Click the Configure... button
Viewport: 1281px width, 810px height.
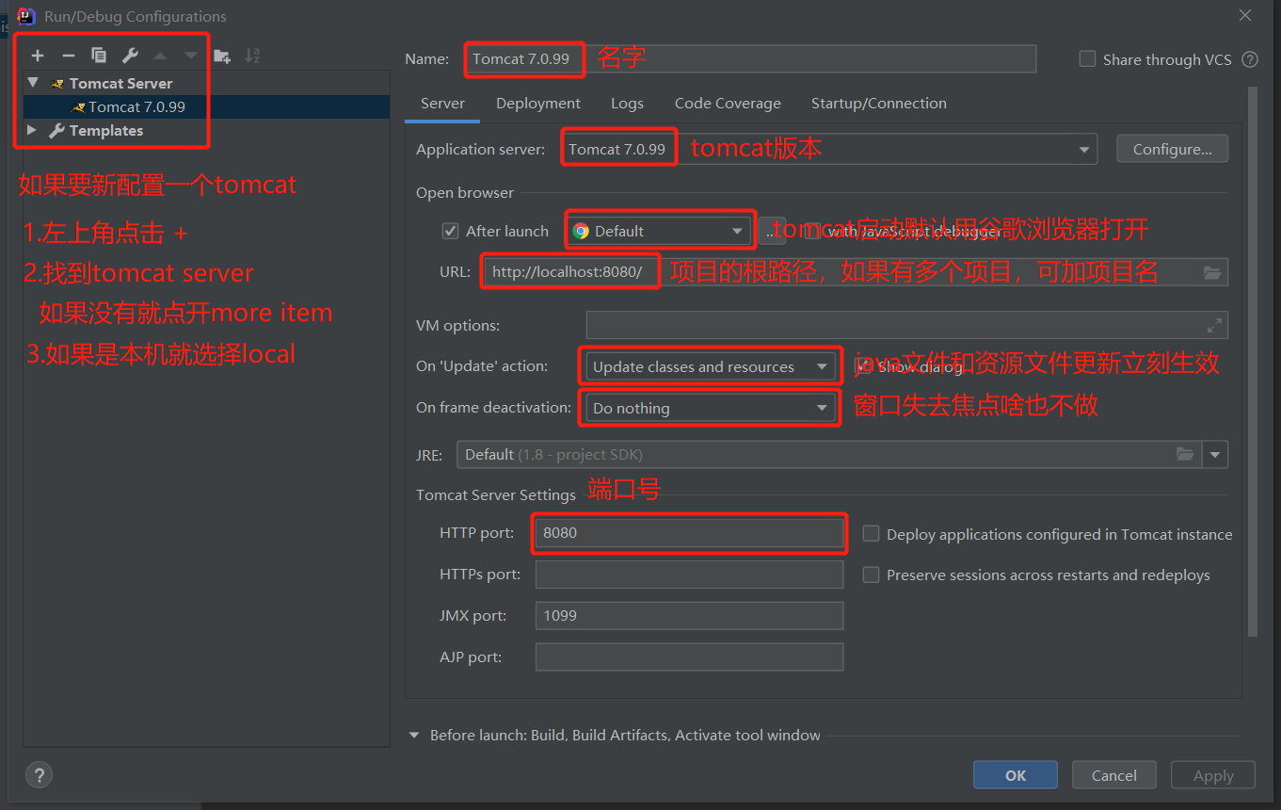coord(1172,149)
